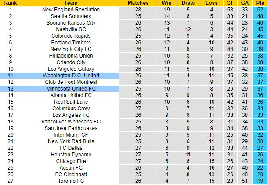
Task: Open the New England Revolution team link
Action: click(71, 10)
